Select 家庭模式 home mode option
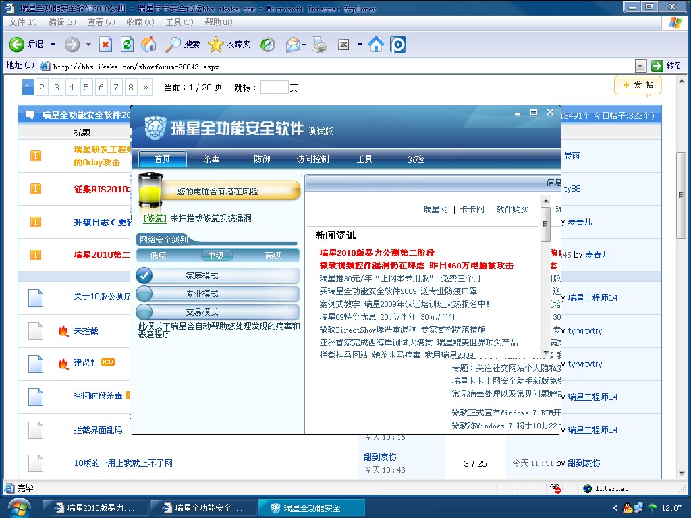This screenshot has width=691, height=518. coord(218,276)
